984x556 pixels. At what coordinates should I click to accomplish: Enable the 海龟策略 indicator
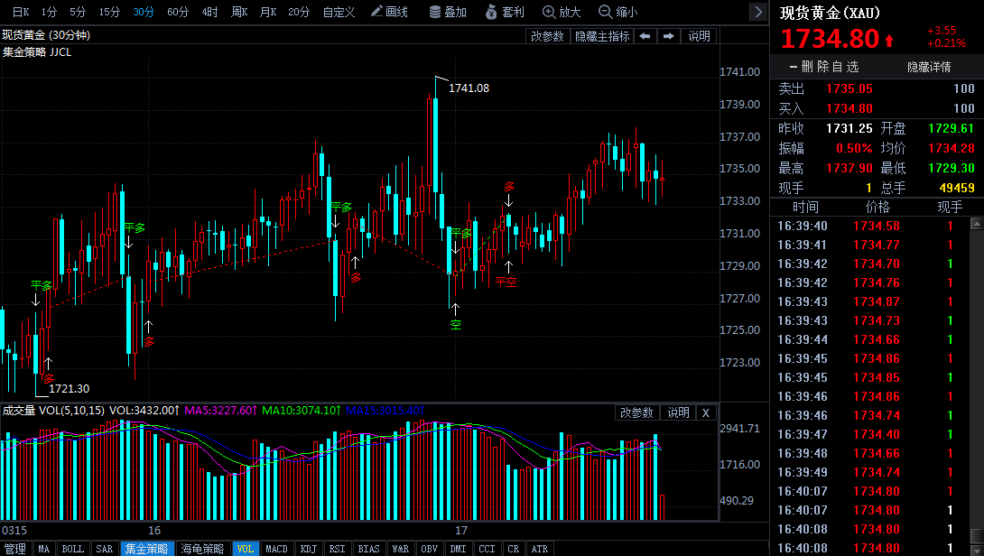coord(202,549)
